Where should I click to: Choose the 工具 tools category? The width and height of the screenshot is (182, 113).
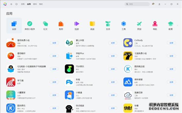coord(124,25)
